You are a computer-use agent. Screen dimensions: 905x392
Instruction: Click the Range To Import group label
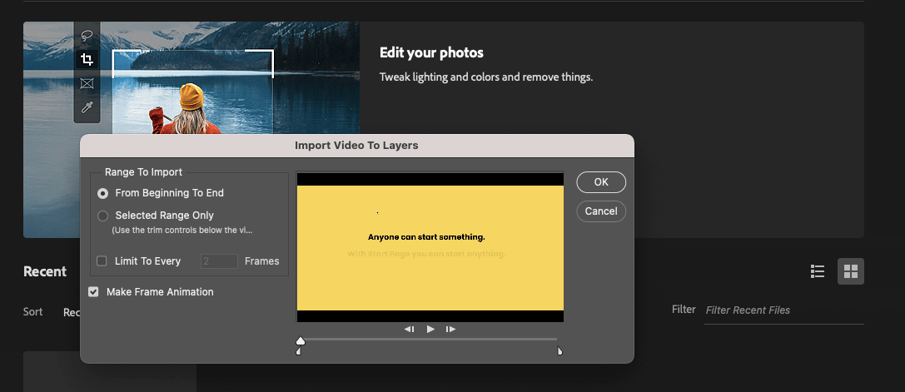point(144,172)
